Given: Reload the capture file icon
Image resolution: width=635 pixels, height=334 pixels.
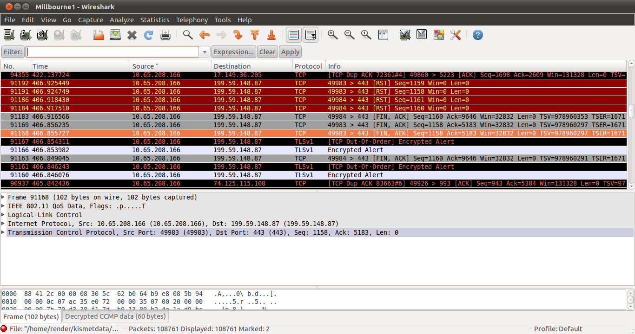Looking at the screenshot, I should 149,35.
